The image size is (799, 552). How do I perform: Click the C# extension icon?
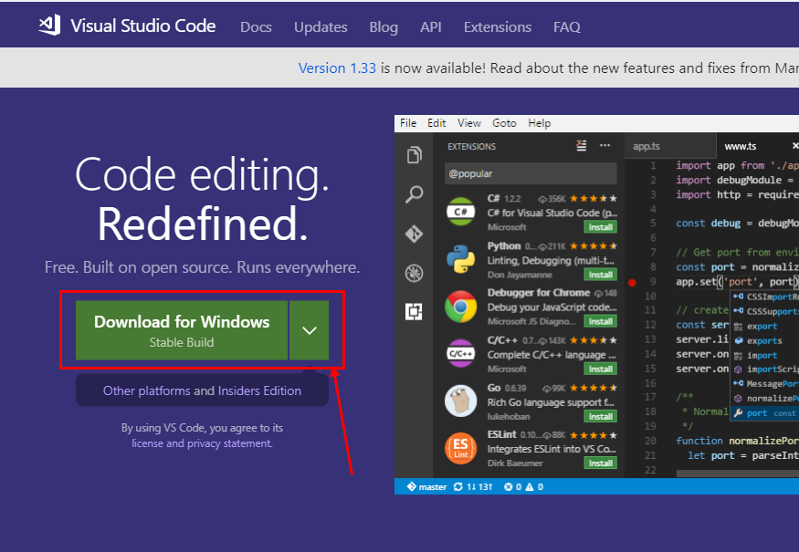coord(460,212)
